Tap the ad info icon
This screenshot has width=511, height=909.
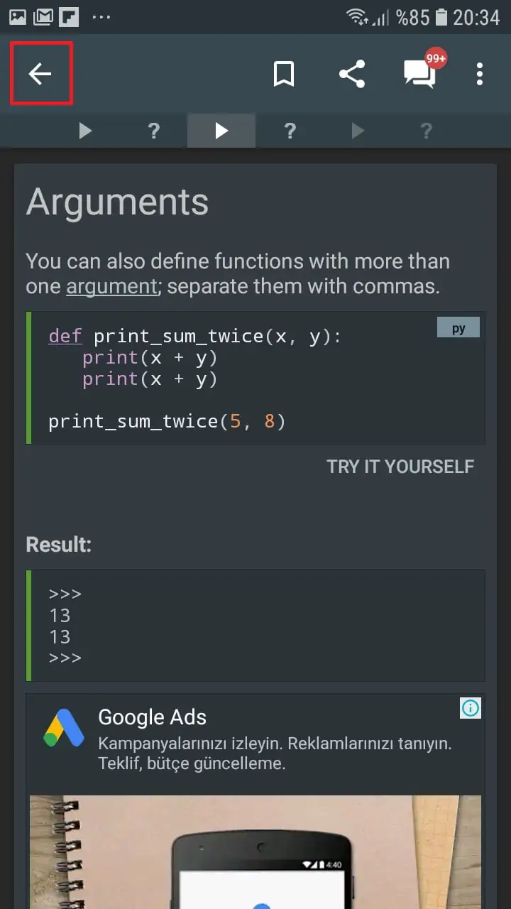coord(471,707)
